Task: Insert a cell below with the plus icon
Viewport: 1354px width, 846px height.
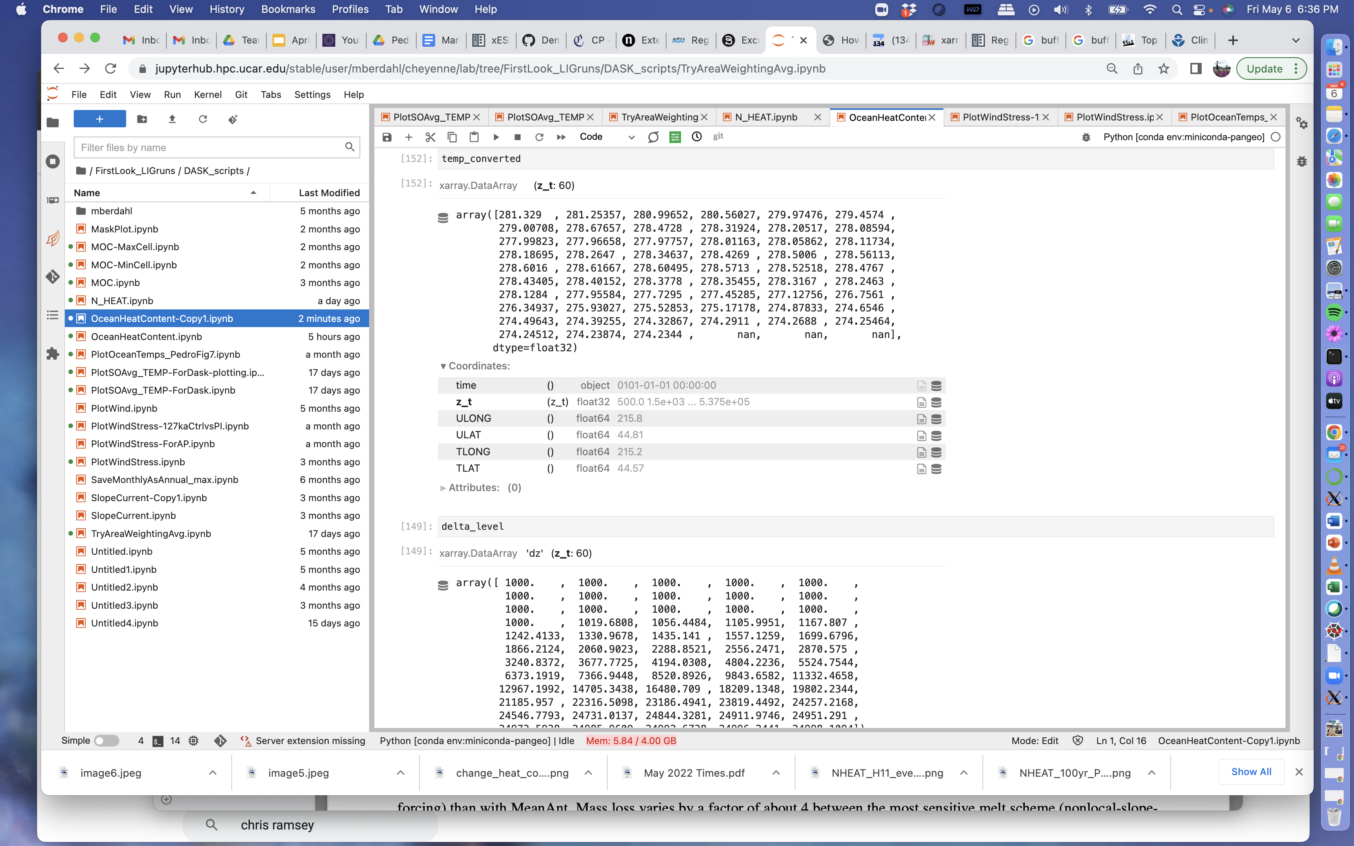Action: [409, 137]
